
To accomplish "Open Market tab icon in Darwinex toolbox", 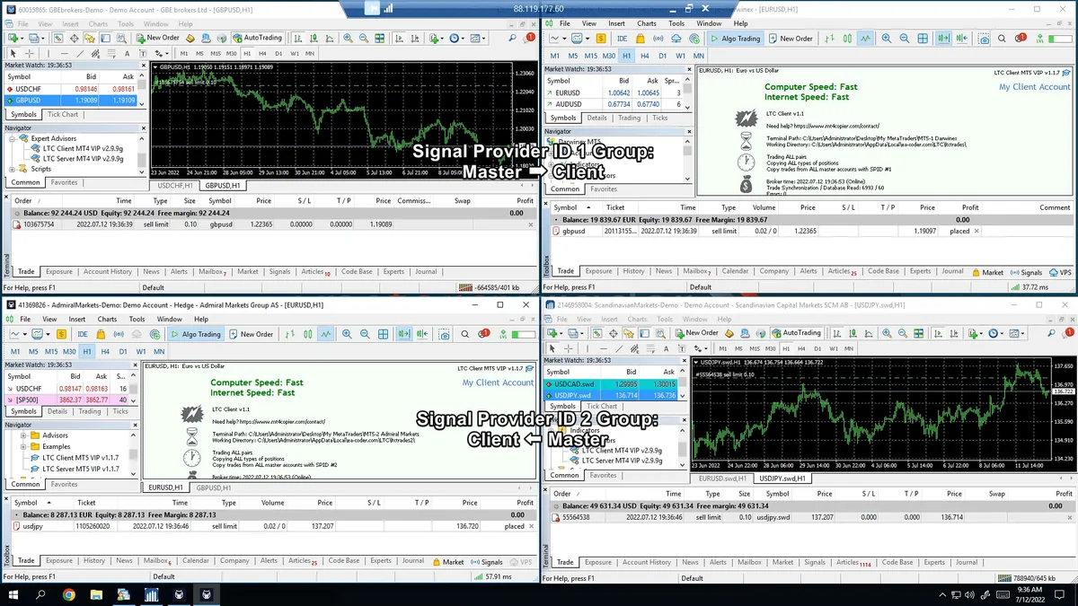I will point(986,272).
